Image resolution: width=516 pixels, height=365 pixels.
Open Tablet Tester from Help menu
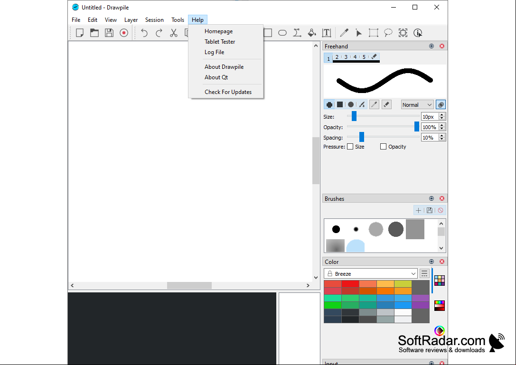tap(226, 42)
